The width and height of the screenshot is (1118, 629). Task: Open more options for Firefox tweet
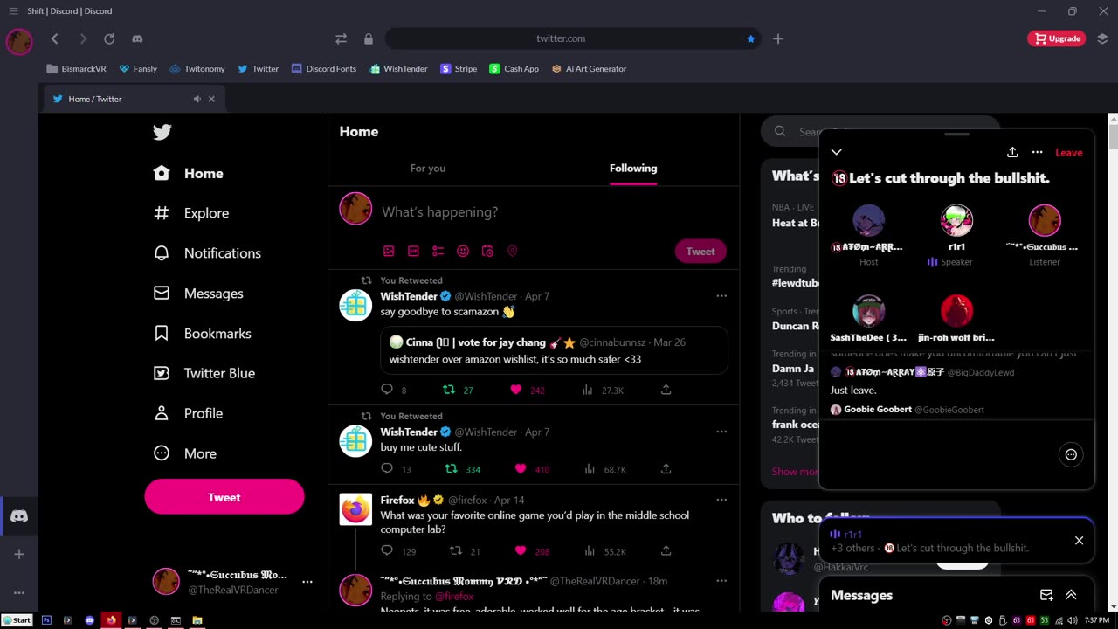(x=721, y=500)
